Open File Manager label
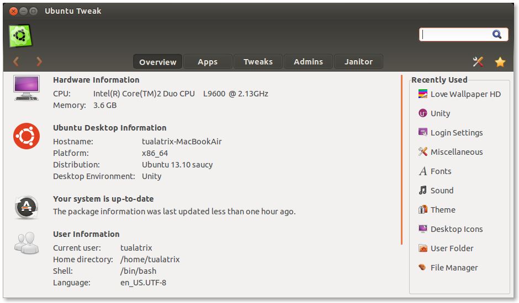 (454, 268)
